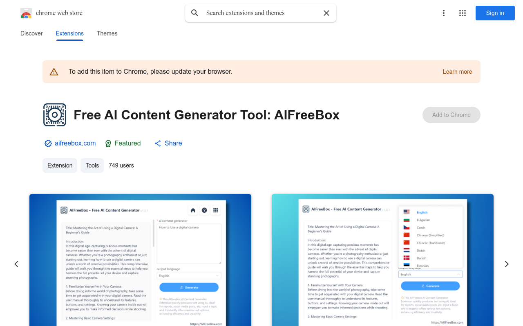Click the English output language dropdown in first screenshot
The width and height of the screenshot is (523, 326).
(189, 276)
